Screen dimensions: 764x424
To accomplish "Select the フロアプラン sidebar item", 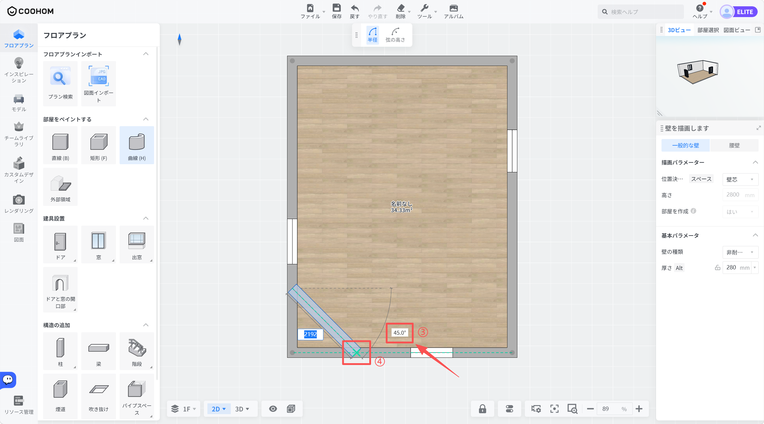I will 19,39.
